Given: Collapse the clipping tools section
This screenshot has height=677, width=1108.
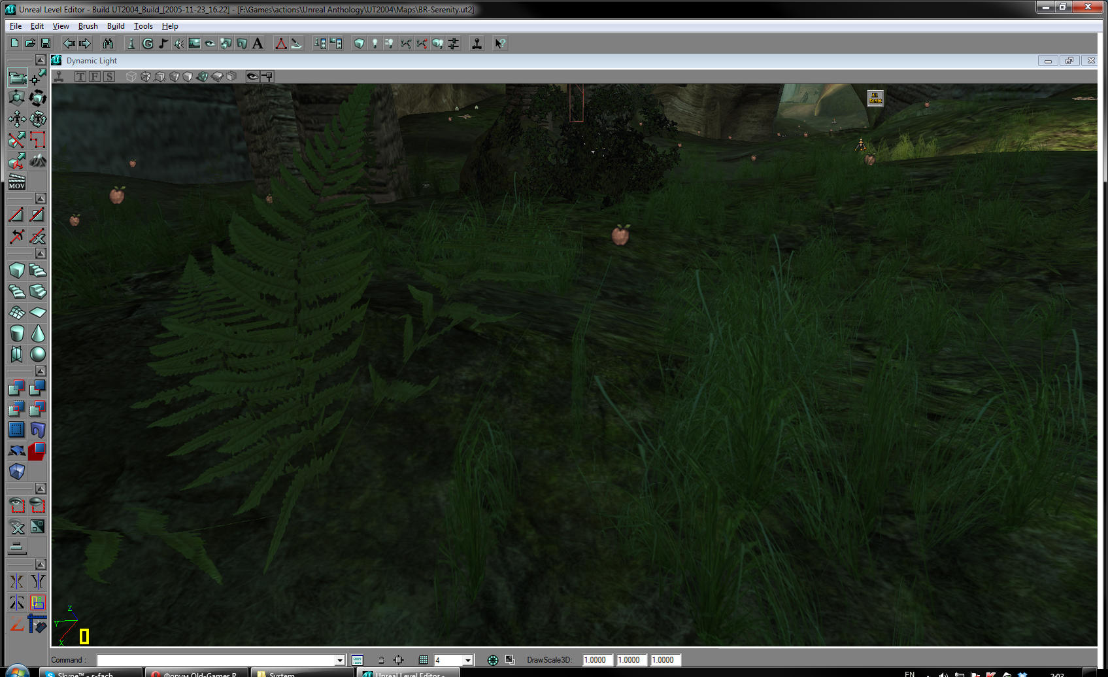Looking at the screenshot, I should click(41, 198).
